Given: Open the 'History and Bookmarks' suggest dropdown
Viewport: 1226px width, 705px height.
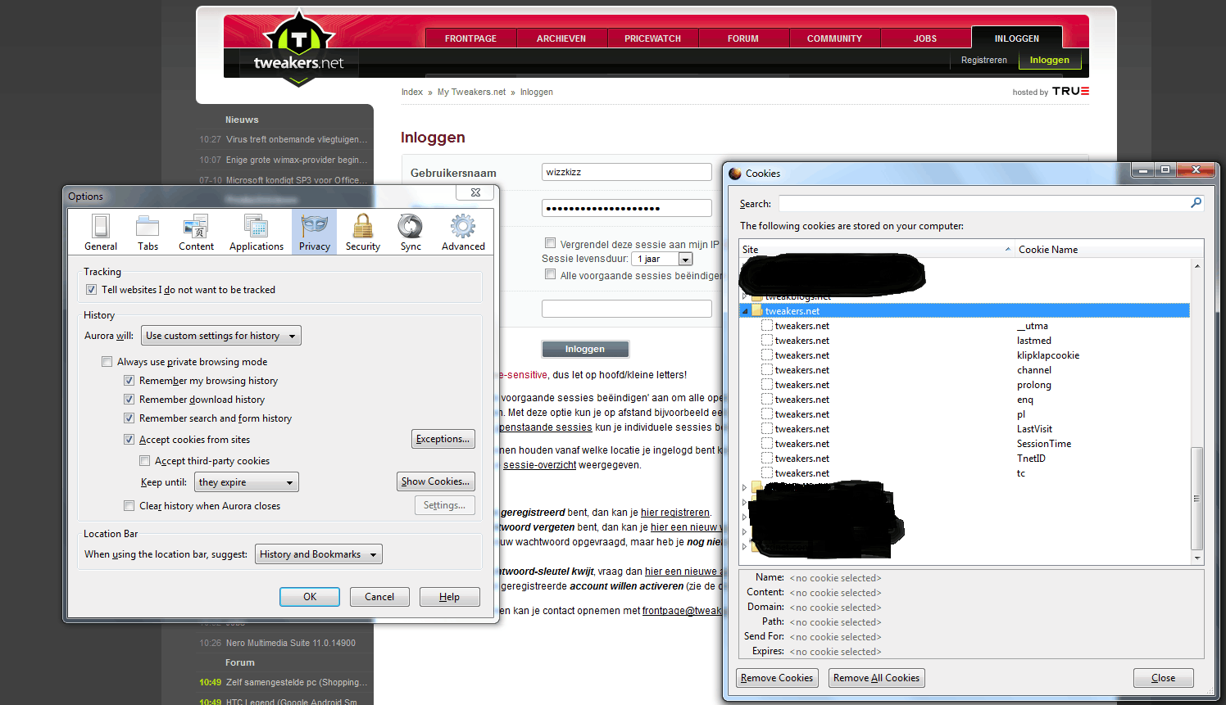Looking at the screenshot, I should (319, 554).
